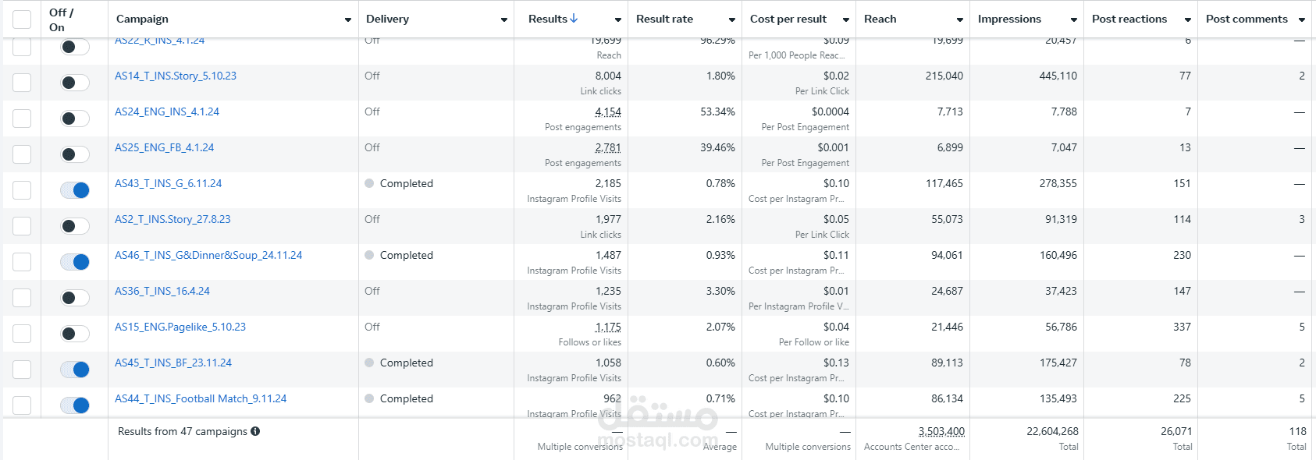This screenshot has width=1316, height=460.
Task: Click underlined 4,154 results value
Action: pos(608,111)
